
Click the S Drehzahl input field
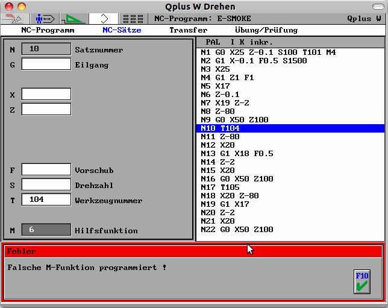point(46,184)
